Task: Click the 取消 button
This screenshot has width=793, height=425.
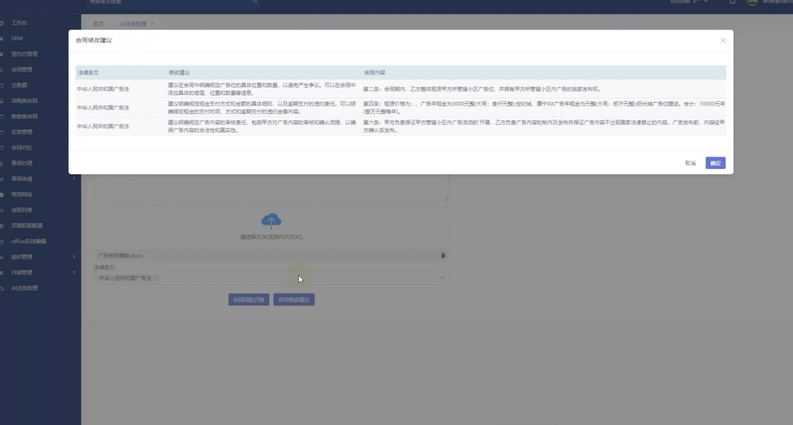Action: tap(690, 163)
